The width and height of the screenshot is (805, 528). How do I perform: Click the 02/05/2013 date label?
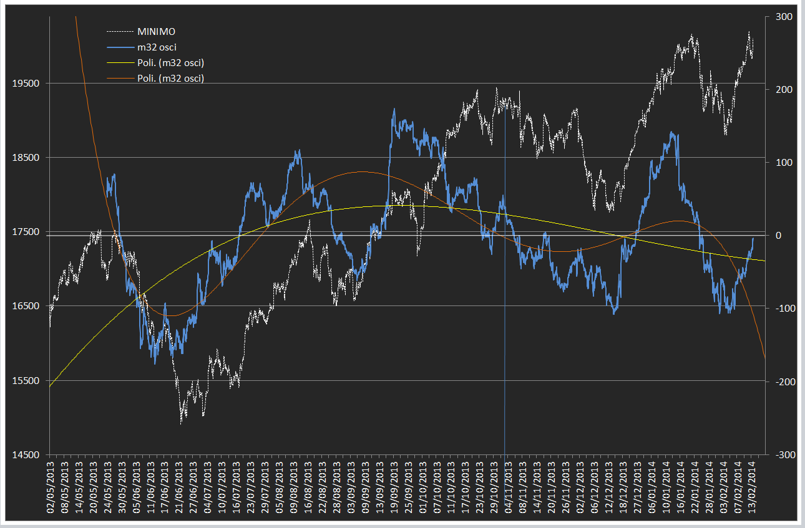click(x=51, y=487)
